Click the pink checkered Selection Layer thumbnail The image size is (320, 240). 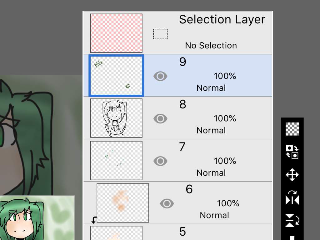[116, 33]
